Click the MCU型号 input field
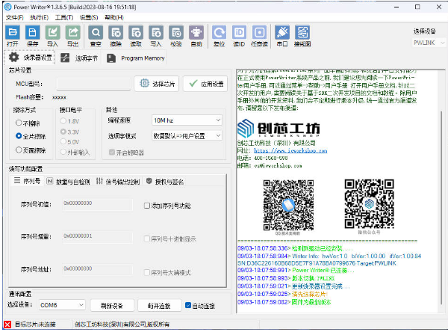This screenshot has height=332, width=448. tap(94, 84)
